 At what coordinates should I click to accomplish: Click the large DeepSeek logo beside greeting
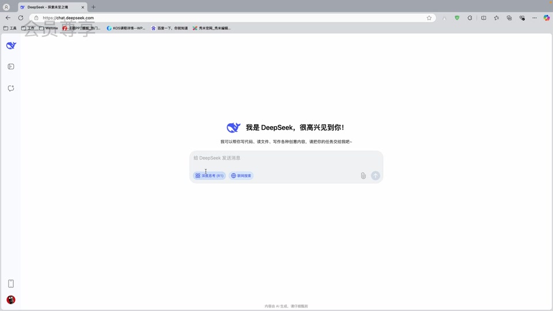pyautogui.click(x=233, y=127)
